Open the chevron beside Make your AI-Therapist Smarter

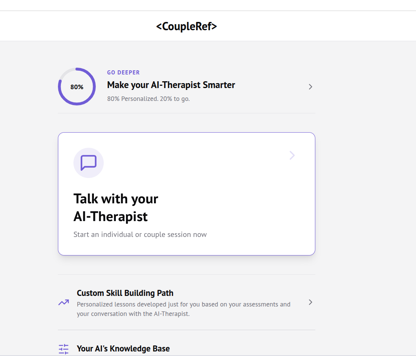point(310,87)
